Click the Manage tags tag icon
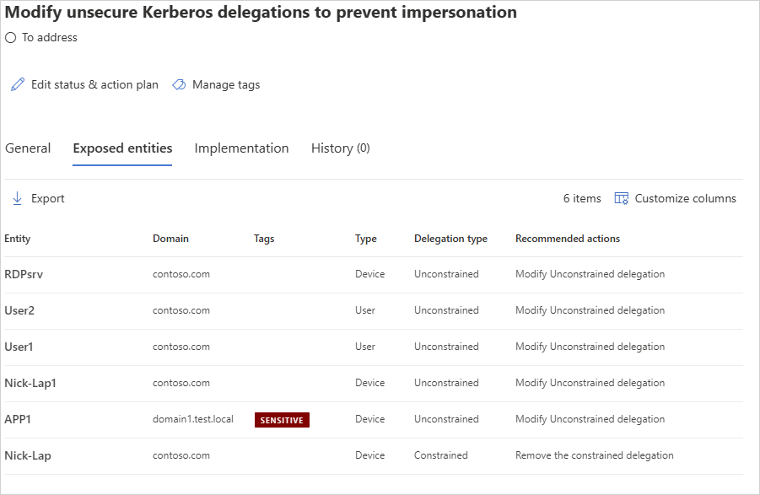 click(x=179, y=85)
